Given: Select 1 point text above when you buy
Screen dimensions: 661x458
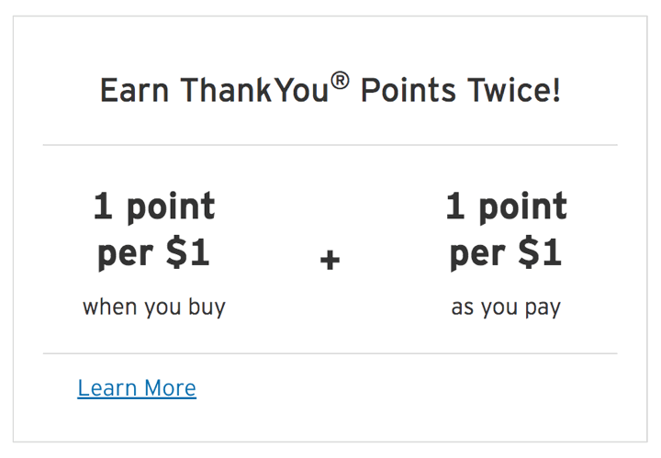Looking at the screenshot, I should click(154, 207).
